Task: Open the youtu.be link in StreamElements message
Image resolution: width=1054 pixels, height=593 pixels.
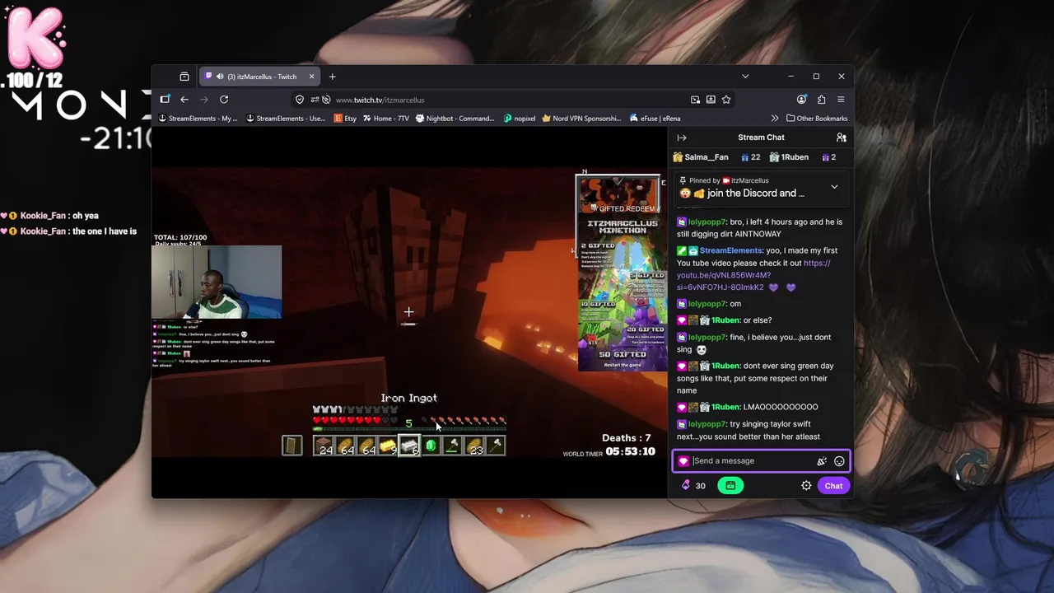Action: [753, 275]
